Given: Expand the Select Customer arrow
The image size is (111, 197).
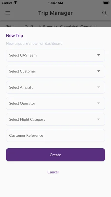Looking at the screenshot, I should tap(99, 71).
